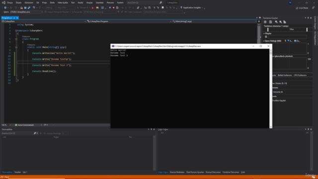
Task: Open the CsharpDers.Program class dropdown
Action: tap(129, 21)
